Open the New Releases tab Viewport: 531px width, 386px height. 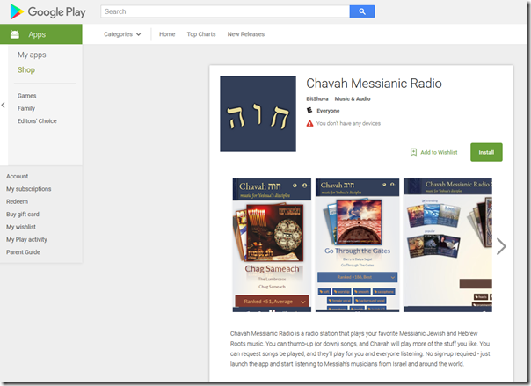(x=246, y=34)
